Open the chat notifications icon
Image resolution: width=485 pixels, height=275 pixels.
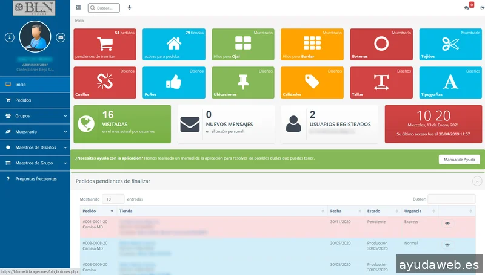pyautogui.click(x=467, y=8)
